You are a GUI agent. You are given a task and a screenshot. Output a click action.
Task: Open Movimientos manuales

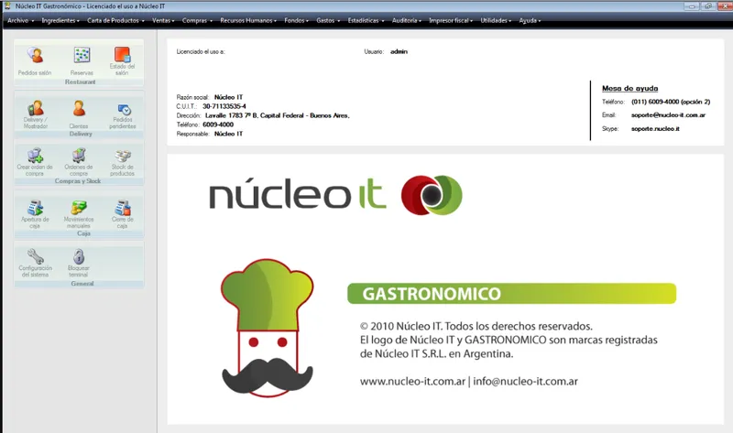point(79,214)
